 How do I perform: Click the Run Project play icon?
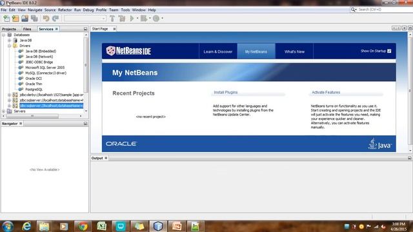pos(132,19)
